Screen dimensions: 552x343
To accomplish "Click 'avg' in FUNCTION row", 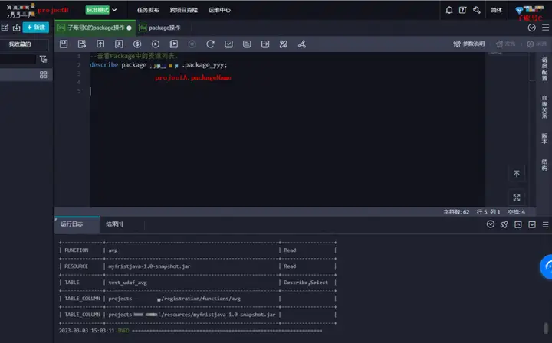I will [113, 250].
